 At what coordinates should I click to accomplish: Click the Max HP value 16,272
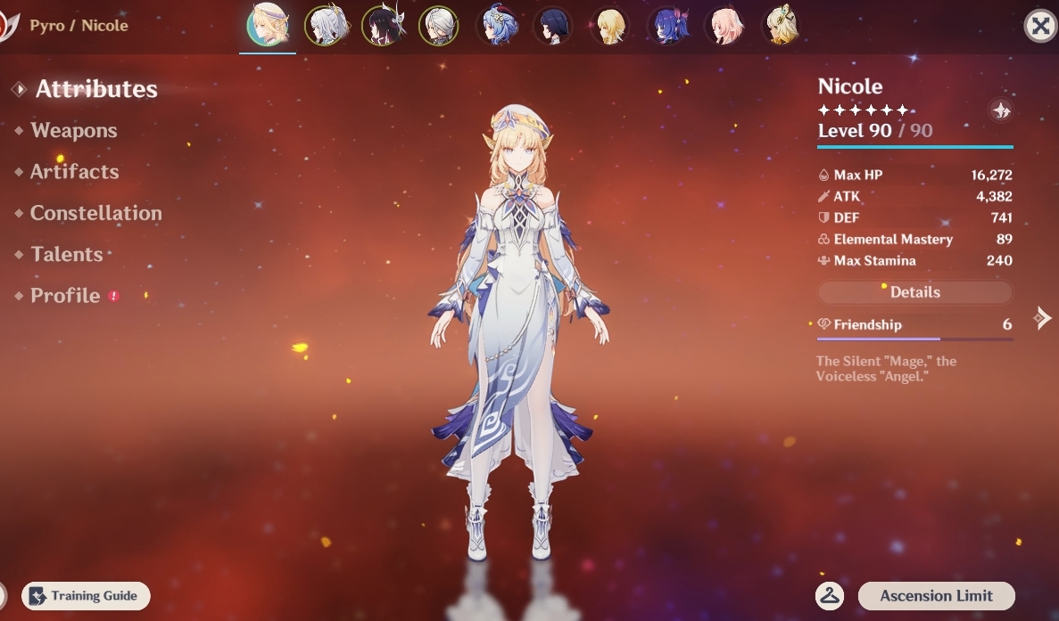point(991,176)
